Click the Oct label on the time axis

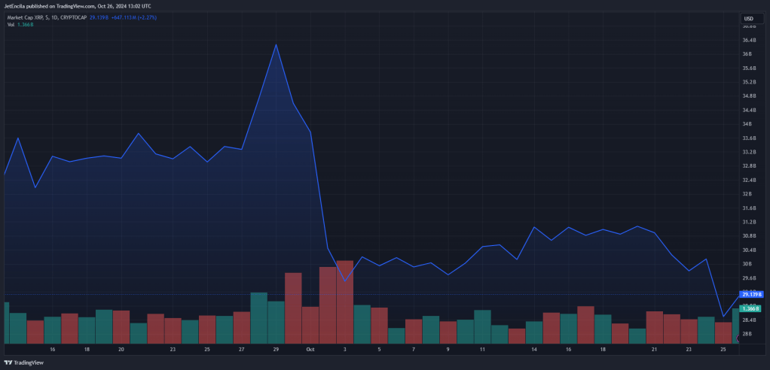(310, 350)
